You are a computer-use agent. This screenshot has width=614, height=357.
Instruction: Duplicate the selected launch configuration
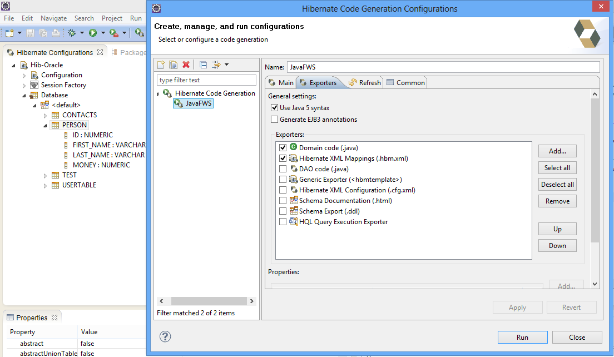[x=174, y=65]
